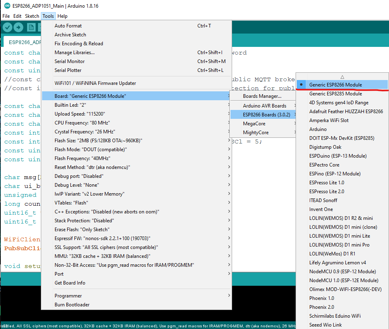This screenshot has width=389, height=329.
Task: Expand MegaCore boards submenu
Action: (263, 124)
